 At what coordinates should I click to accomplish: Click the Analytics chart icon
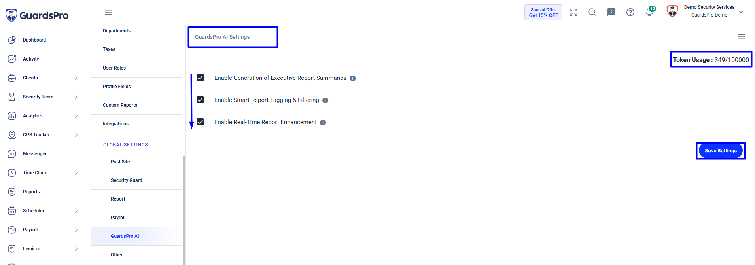tap(12, 116)
